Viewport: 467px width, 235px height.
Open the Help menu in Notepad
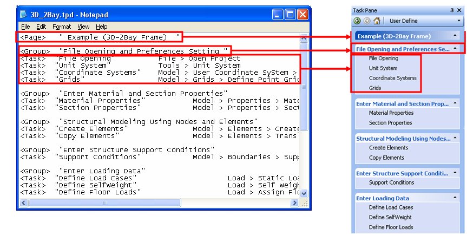102,27
